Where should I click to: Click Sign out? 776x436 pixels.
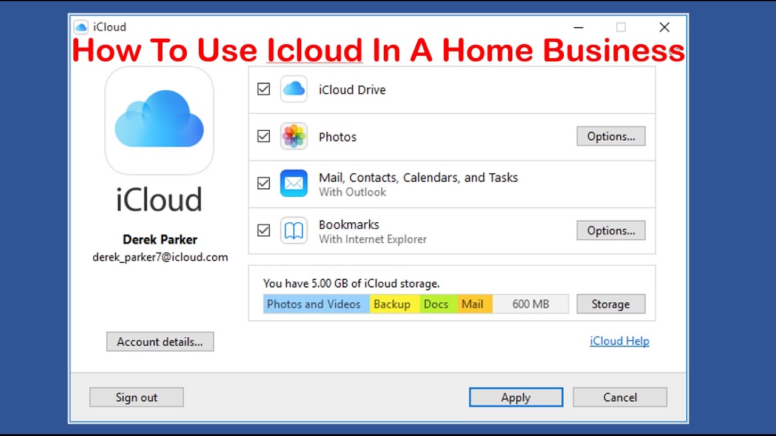136,397
